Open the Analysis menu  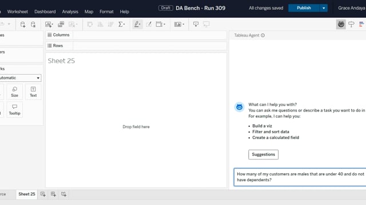click(70, 11)
